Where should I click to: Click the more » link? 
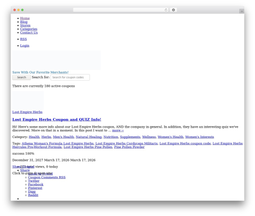point(118,130)
